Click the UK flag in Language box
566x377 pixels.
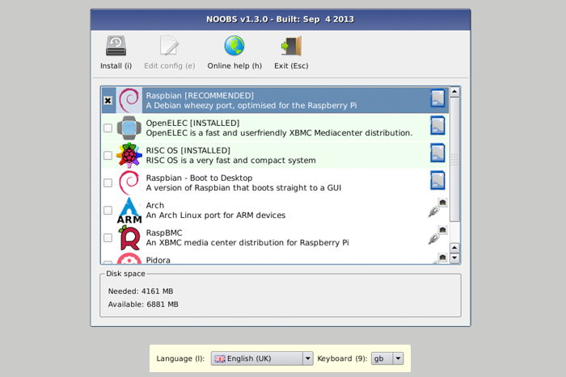point(220,358)
